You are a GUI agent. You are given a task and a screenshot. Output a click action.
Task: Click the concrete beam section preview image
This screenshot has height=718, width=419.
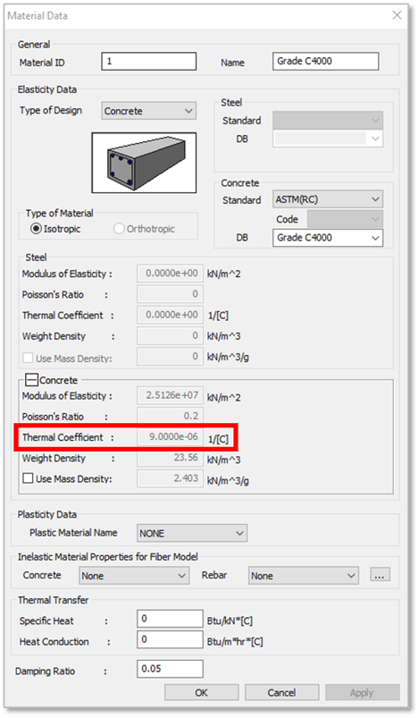pos(144,163)
